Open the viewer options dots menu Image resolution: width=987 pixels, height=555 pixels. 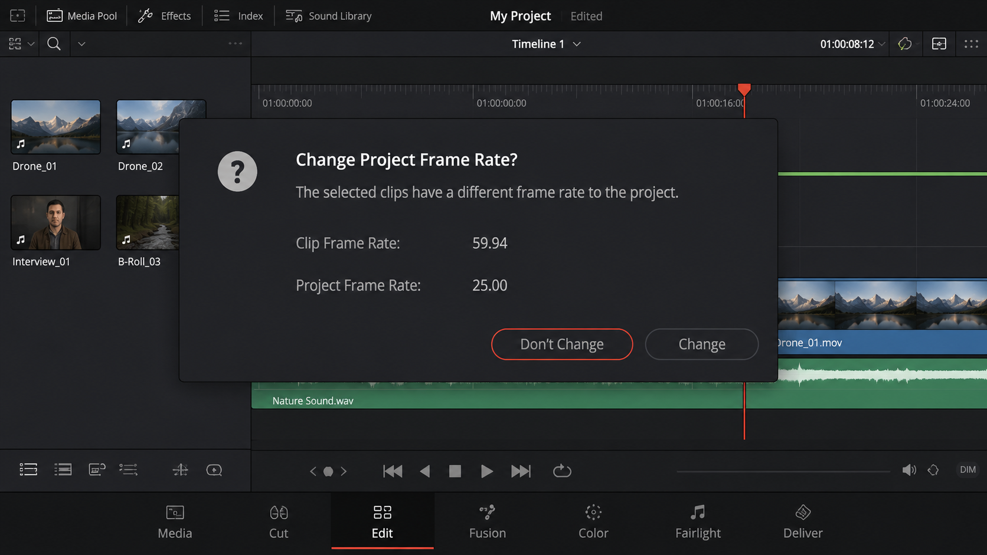click(x=971, y=44)
